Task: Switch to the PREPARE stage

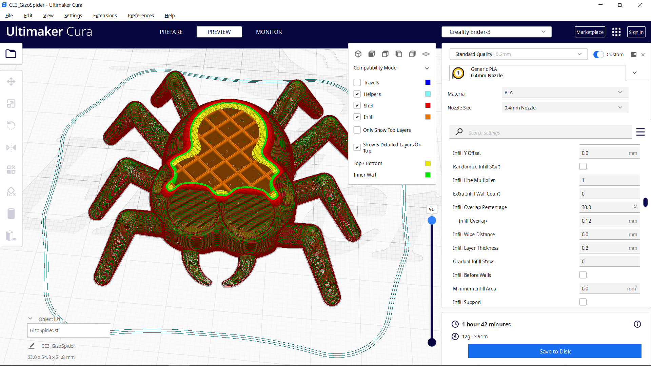Action: click(x=171, y=32)
